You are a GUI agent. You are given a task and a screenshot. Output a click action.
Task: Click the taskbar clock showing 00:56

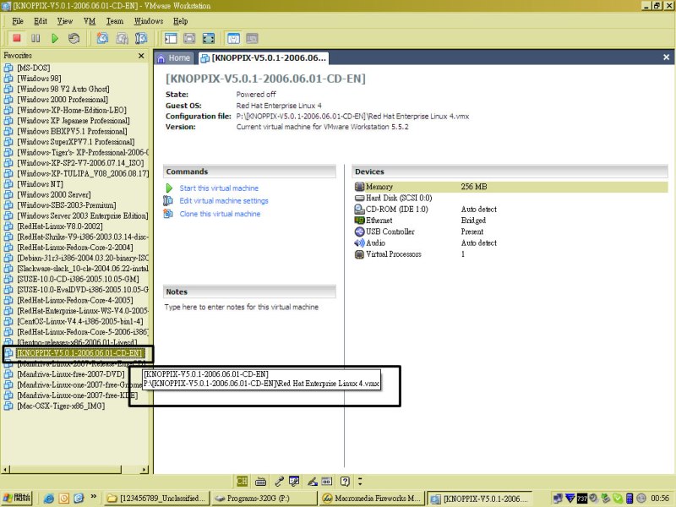(660, 499)
